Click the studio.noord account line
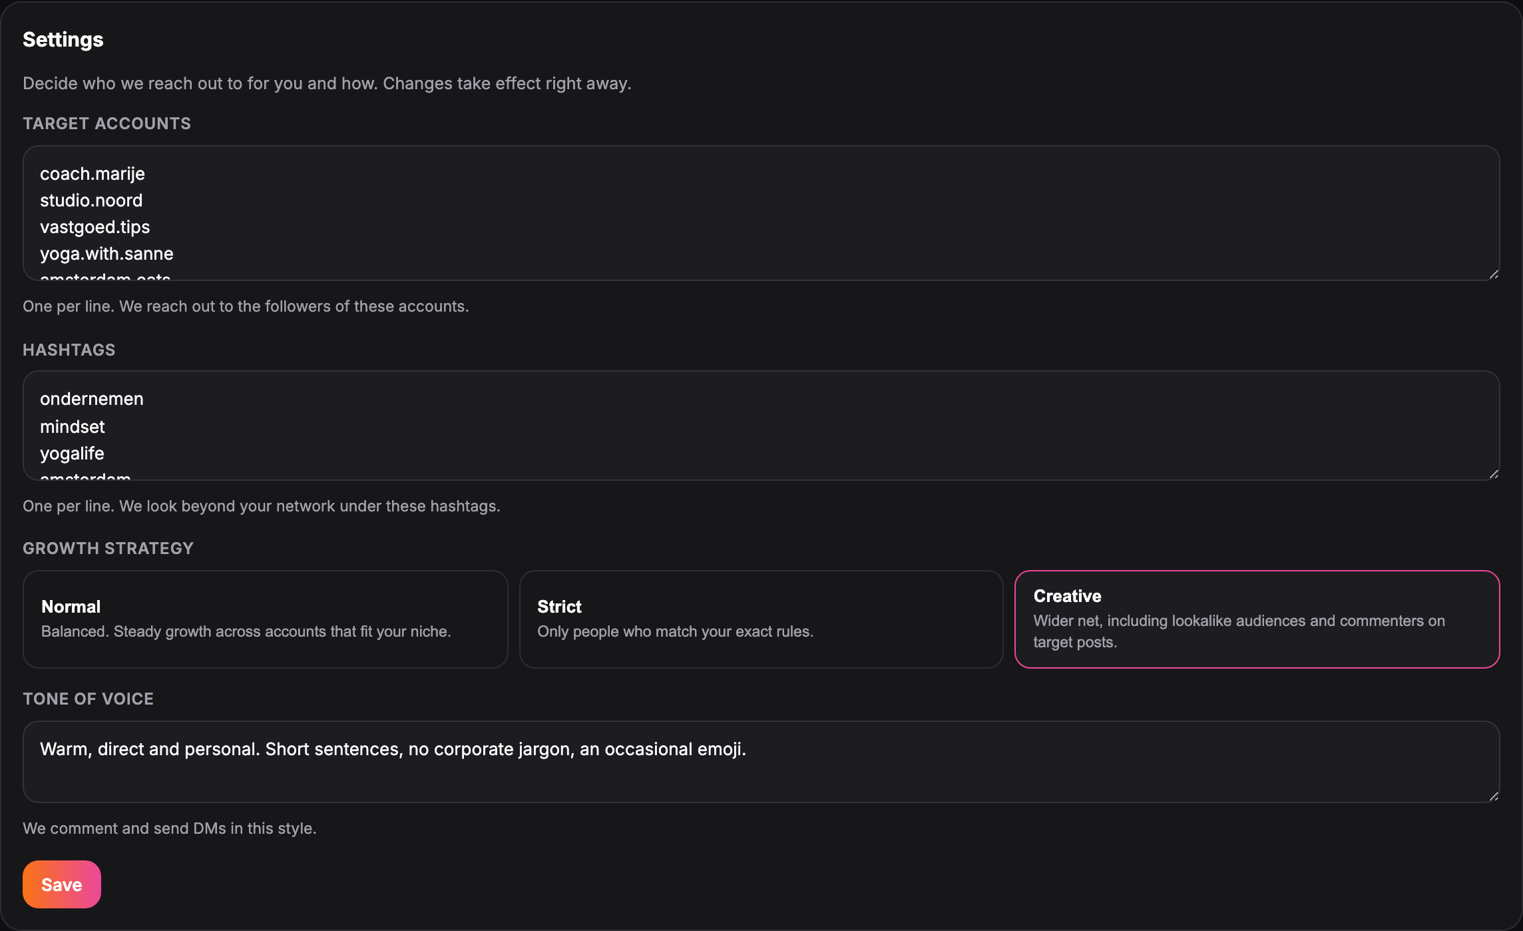Screen dimensions: 1523x931 pos(91,200)
